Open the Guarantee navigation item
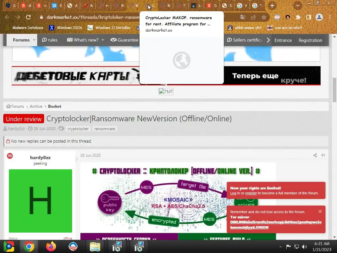337x253 pixels. (125, 40)
